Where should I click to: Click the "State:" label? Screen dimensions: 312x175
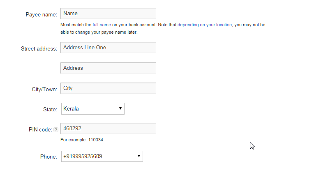pos(50,110)
